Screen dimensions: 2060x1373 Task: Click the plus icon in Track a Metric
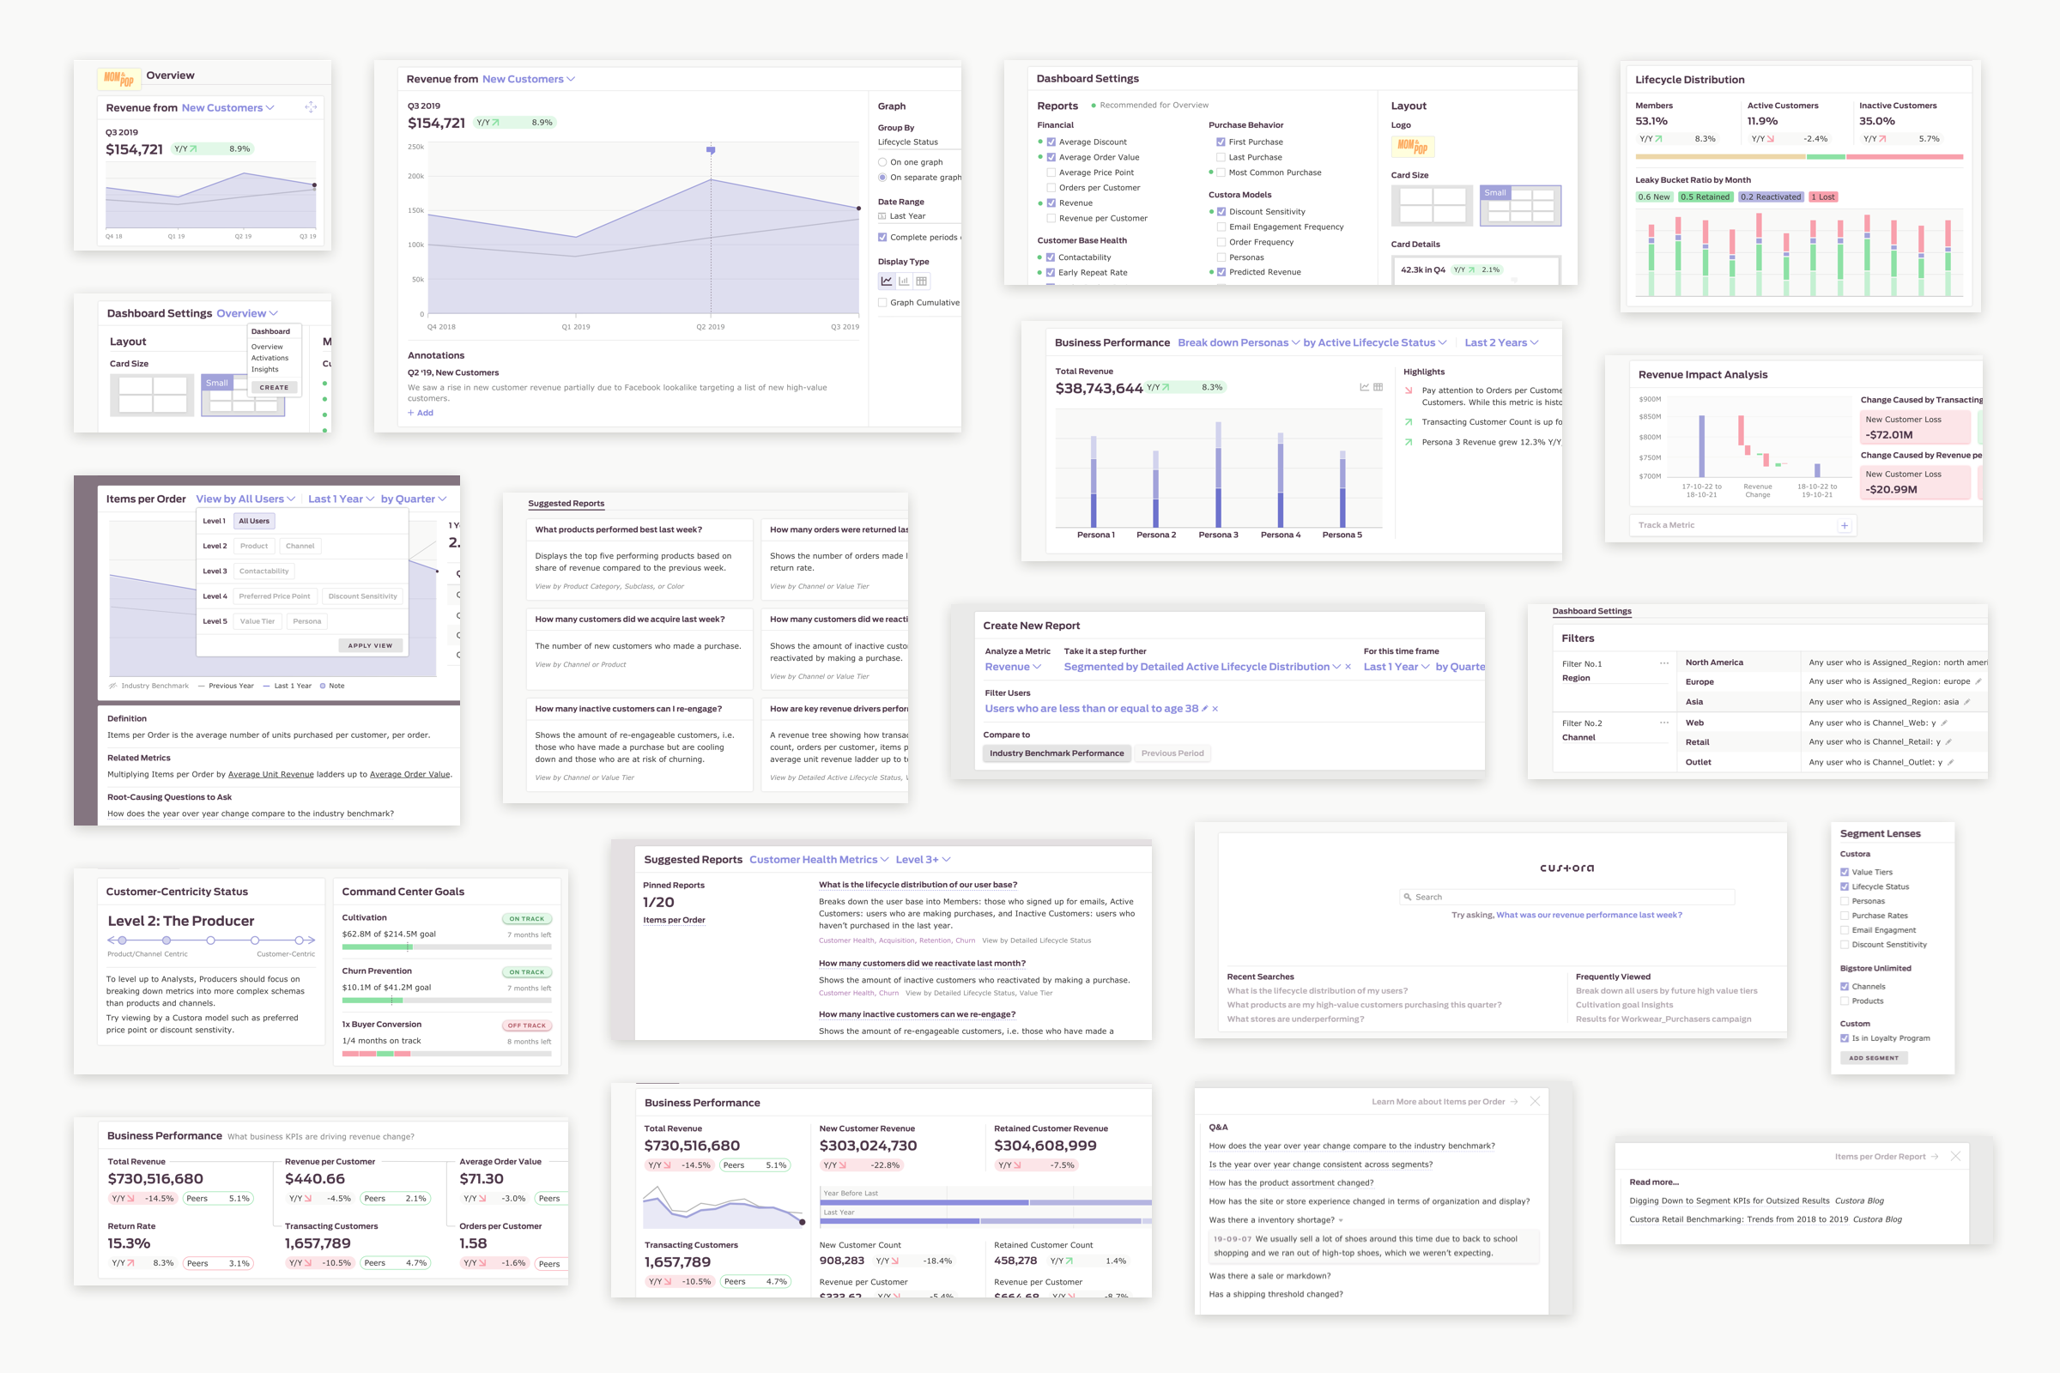point(1845,525)
